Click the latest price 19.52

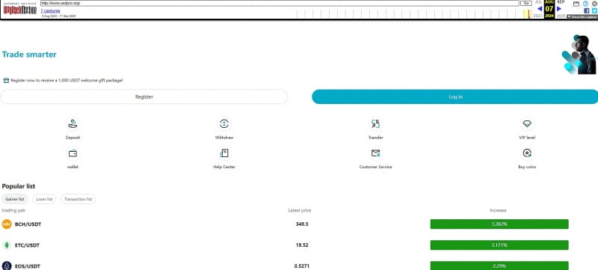302,245
